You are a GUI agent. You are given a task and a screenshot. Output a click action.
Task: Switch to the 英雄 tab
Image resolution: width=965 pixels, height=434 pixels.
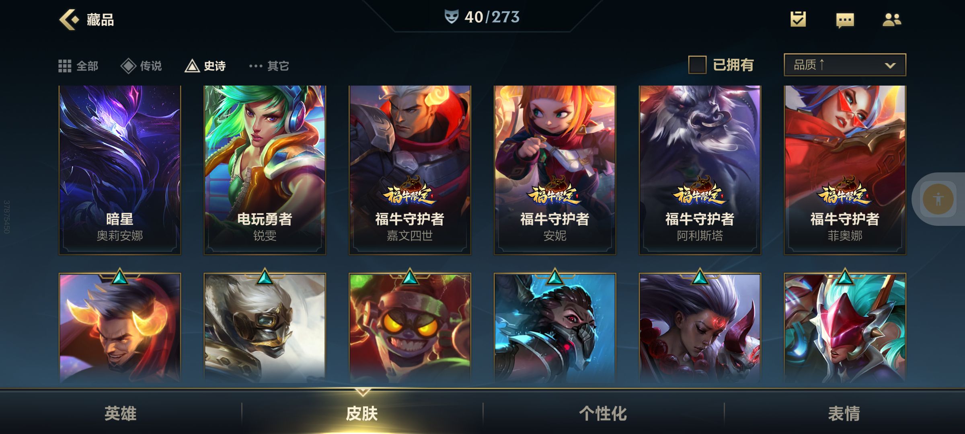[120, 414]
